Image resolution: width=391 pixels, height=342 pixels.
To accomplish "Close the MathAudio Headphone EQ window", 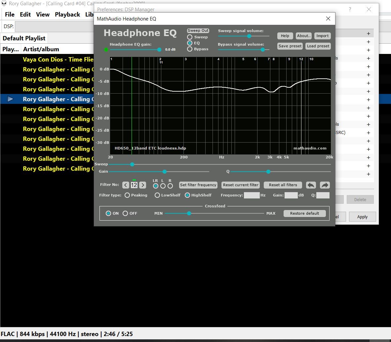I will pyautogui.click(x=328, y=19).
